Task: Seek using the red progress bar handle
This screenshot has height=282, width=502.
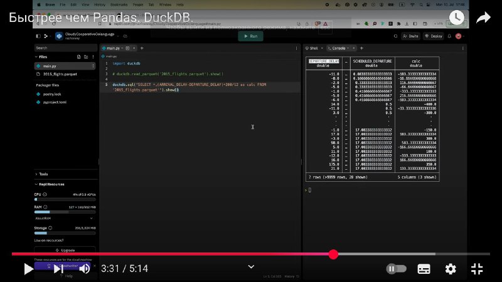Action: tap(333, 254)
